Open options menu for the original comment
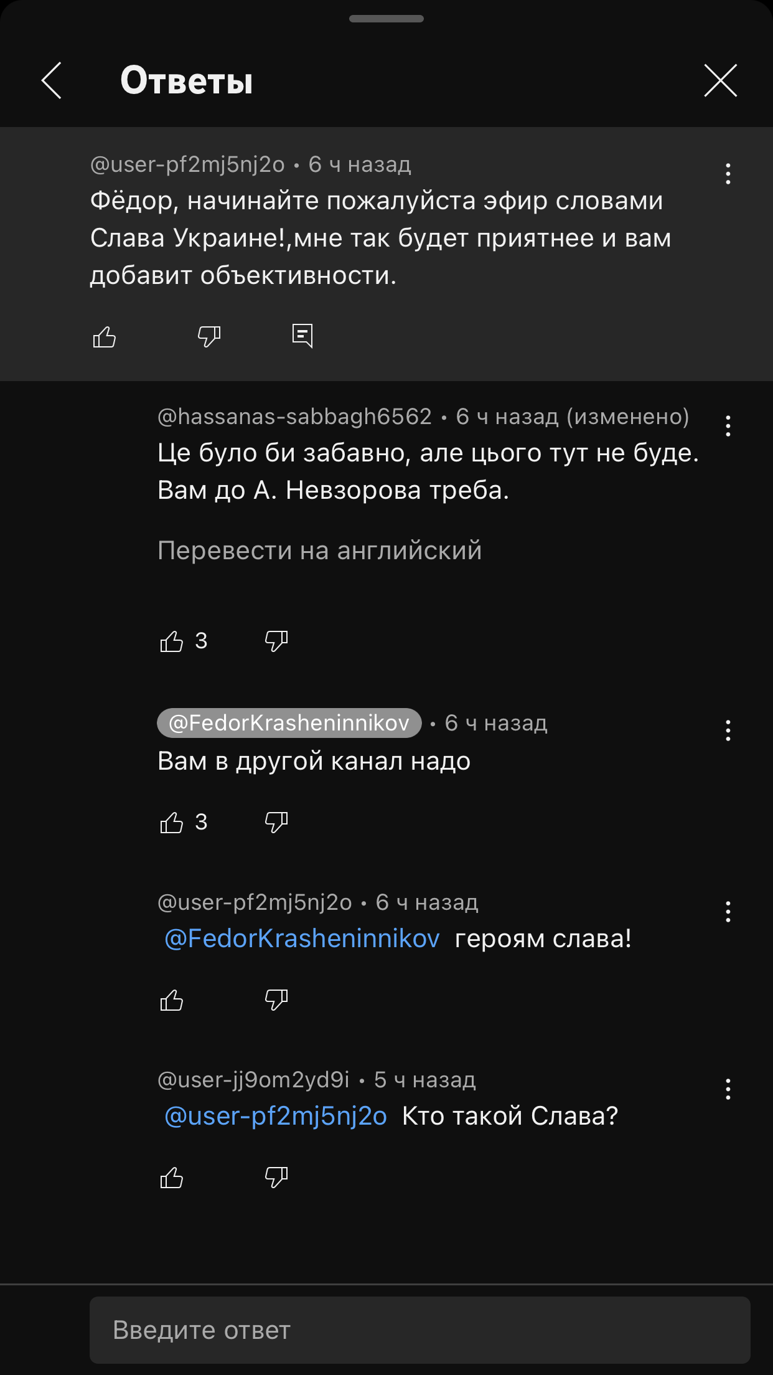 [728, 174]
